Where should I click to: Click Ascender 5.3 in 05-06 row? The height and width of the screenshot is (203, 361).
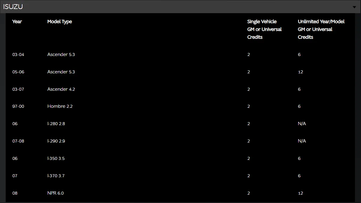tap(61, 72)
